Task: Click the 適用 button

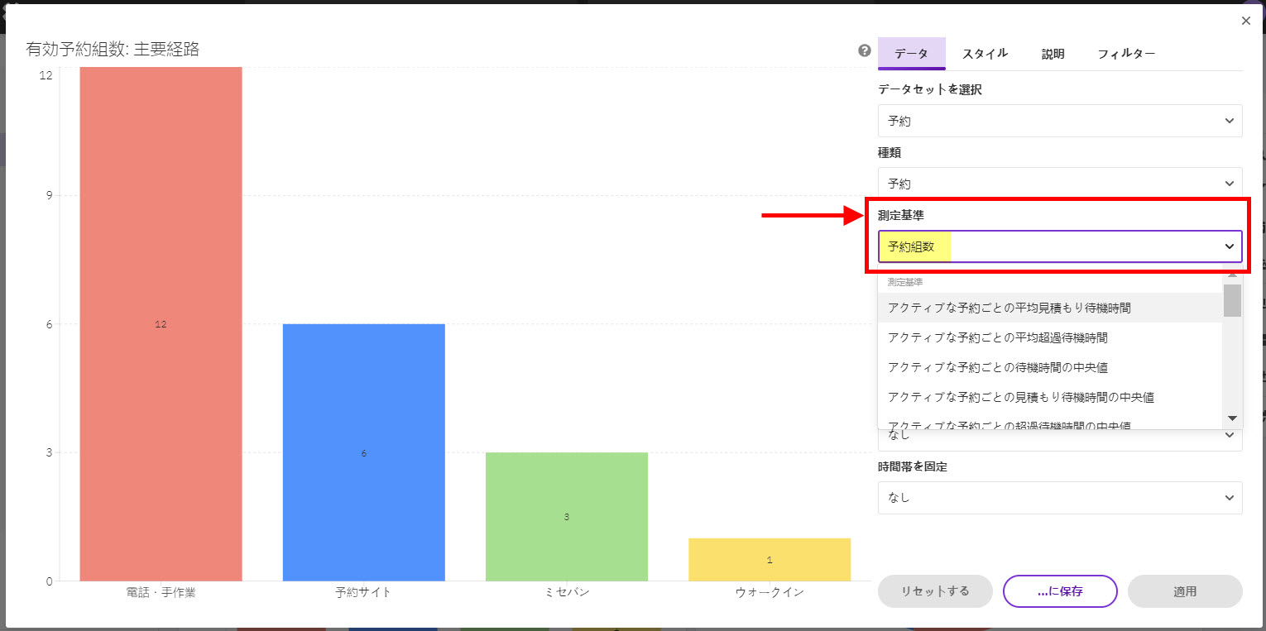Action: [x=1185, y=591]
